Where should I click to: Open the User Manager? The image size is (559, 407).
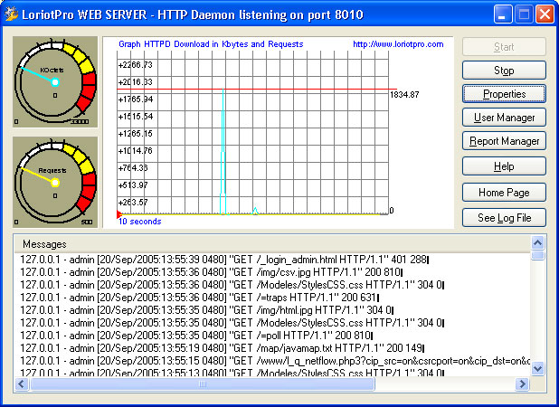click(x=504, y=118)
